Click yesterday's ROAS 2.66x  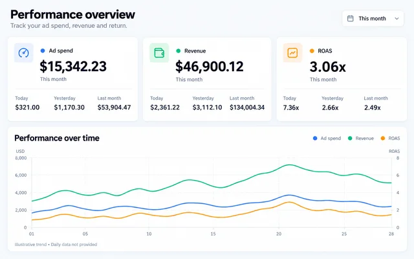pyautogui.click(x=330, y=107)
